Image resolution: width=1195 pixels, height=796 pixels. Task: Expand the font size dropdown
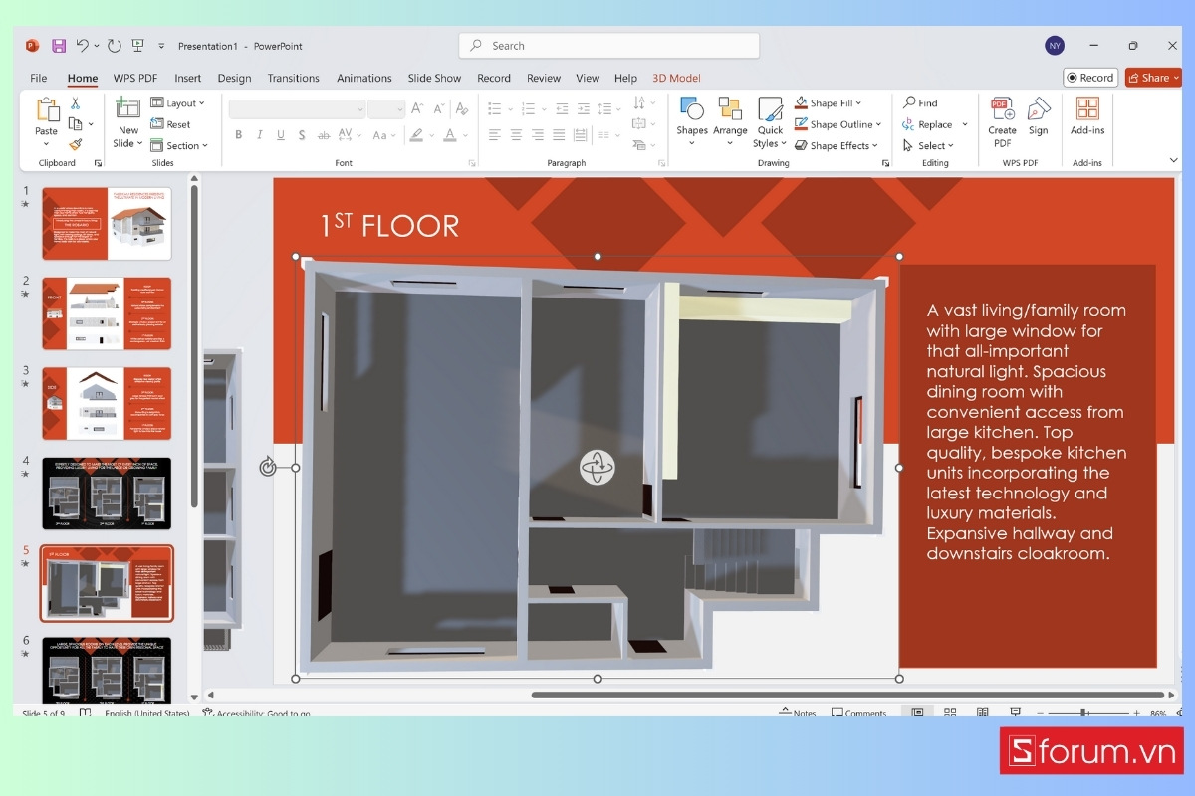[400, 108]
